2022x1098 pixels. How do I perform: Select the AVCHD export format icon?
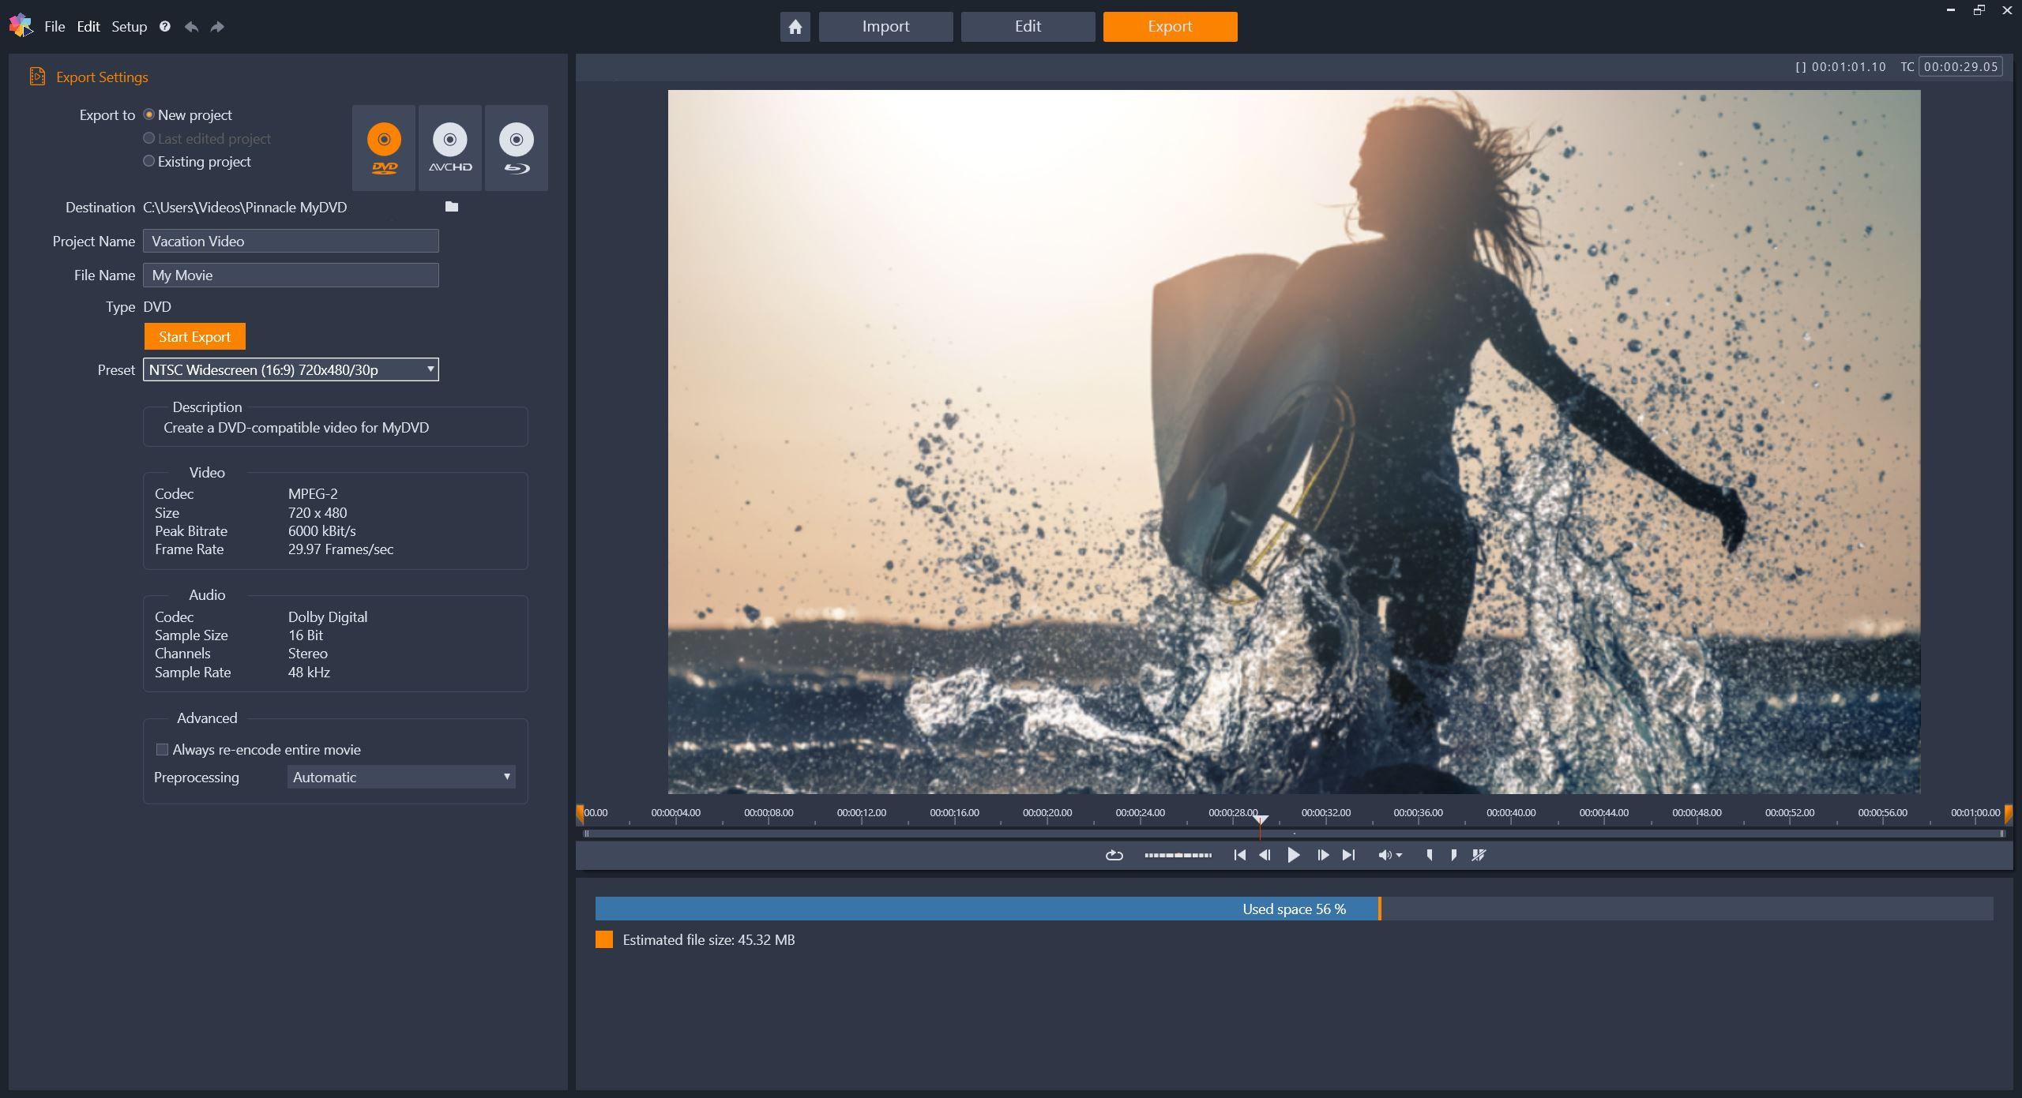pos(449,147)
